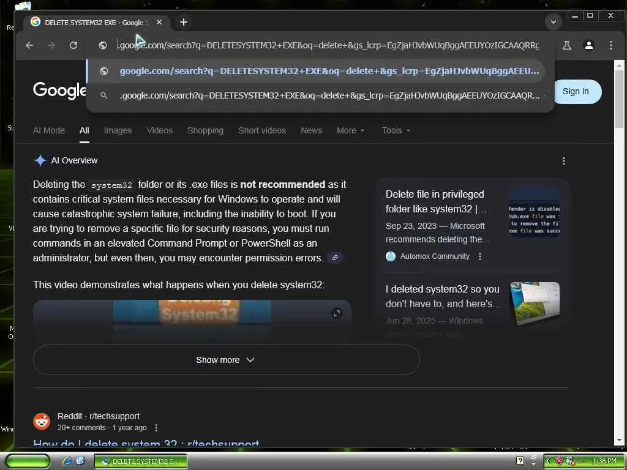The height and width of the screenshot is (470, 627).
Task: Switch to Images tab
Action: pos(118,131)
